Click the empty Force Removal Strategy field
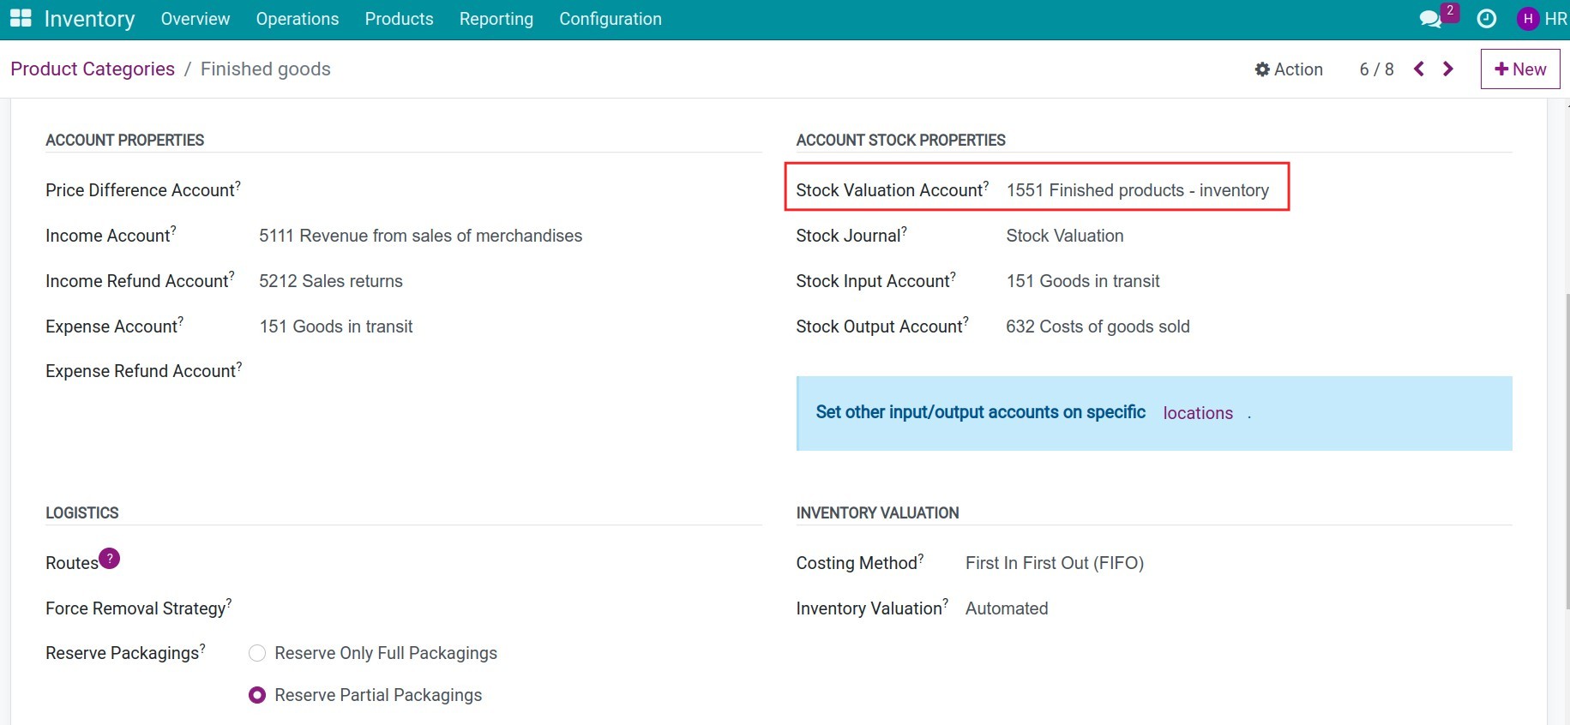The width and height of the screenshot is (1570, 725). (505, 608)
